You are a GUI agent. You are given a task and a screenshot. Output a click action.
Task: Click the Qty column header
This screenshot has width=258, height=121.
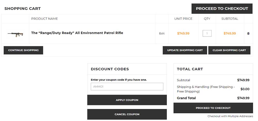click(x=207, y=19)
